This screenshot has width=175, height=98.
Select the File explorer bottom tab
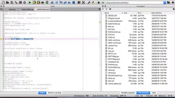(143, 93)
